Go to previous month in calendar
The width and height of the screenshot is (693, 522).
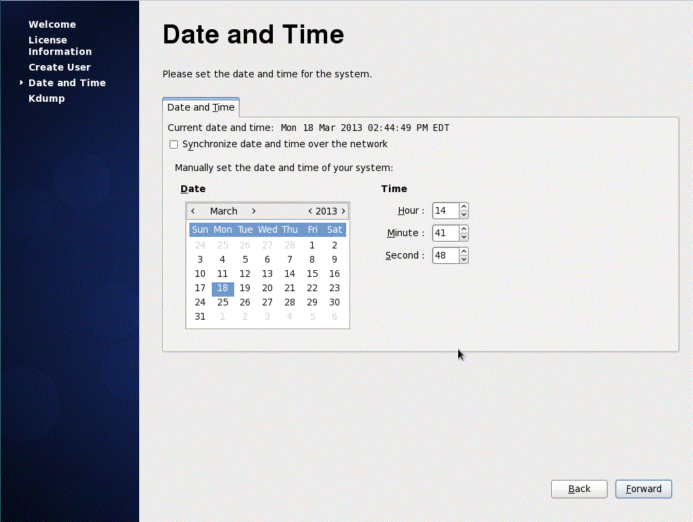point(193,211)
